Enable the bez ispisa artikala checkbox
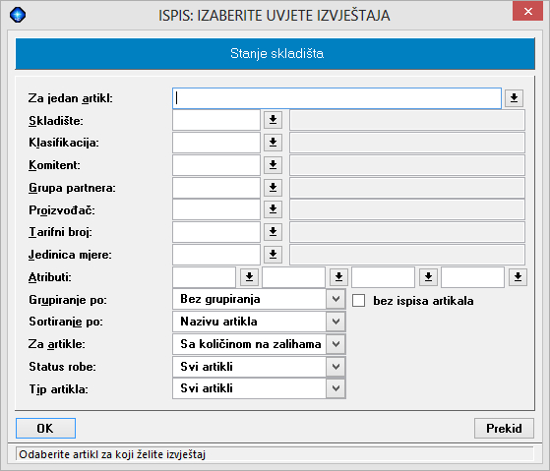 [x=358, y=301]
